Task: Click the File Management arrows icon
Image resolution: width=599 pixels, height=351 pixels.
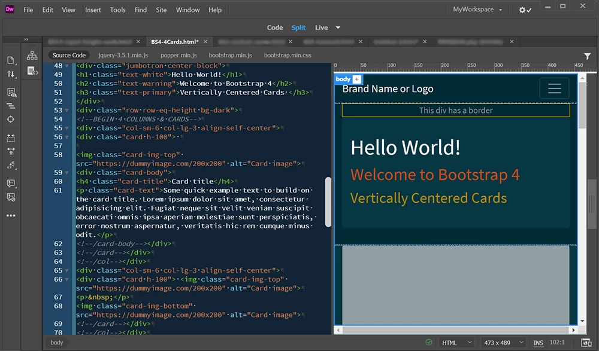Action: click(x=11, y=75)
